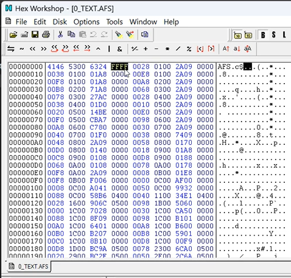Click hex value 4146 in the first row

tap(56, 67)
